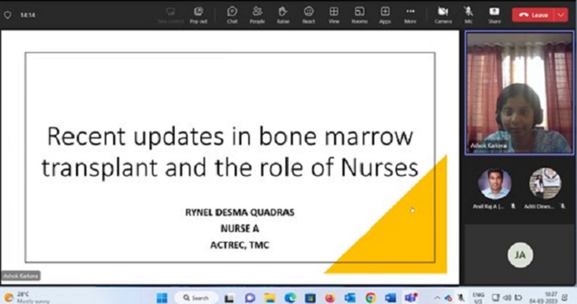Toggle the Camera on or off

[x=443, y=14]
